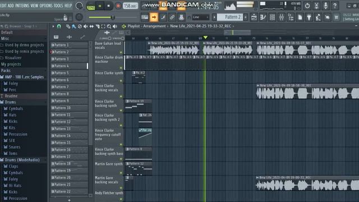Open the PATTERNS menu
The image size is (359, 202).
[x=22, y=6]
